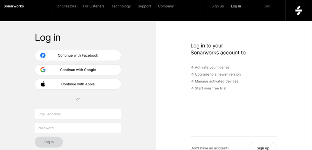Screen dimensions: 312x150
Task: Click Log in in the top navigation bar
Action: click(x=236, y=6)
